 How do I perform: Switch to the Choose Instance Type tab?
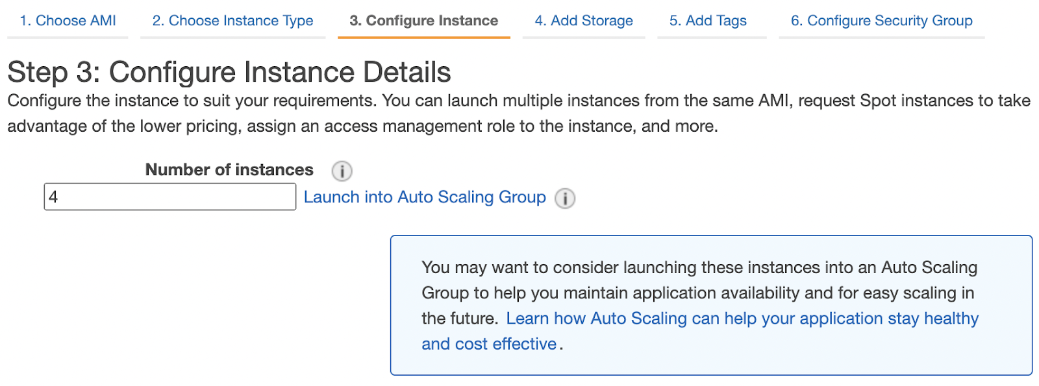click(232, 21)
